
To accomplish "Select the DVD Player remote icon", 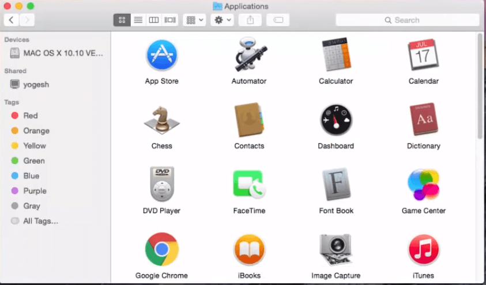I will point(162,184).
